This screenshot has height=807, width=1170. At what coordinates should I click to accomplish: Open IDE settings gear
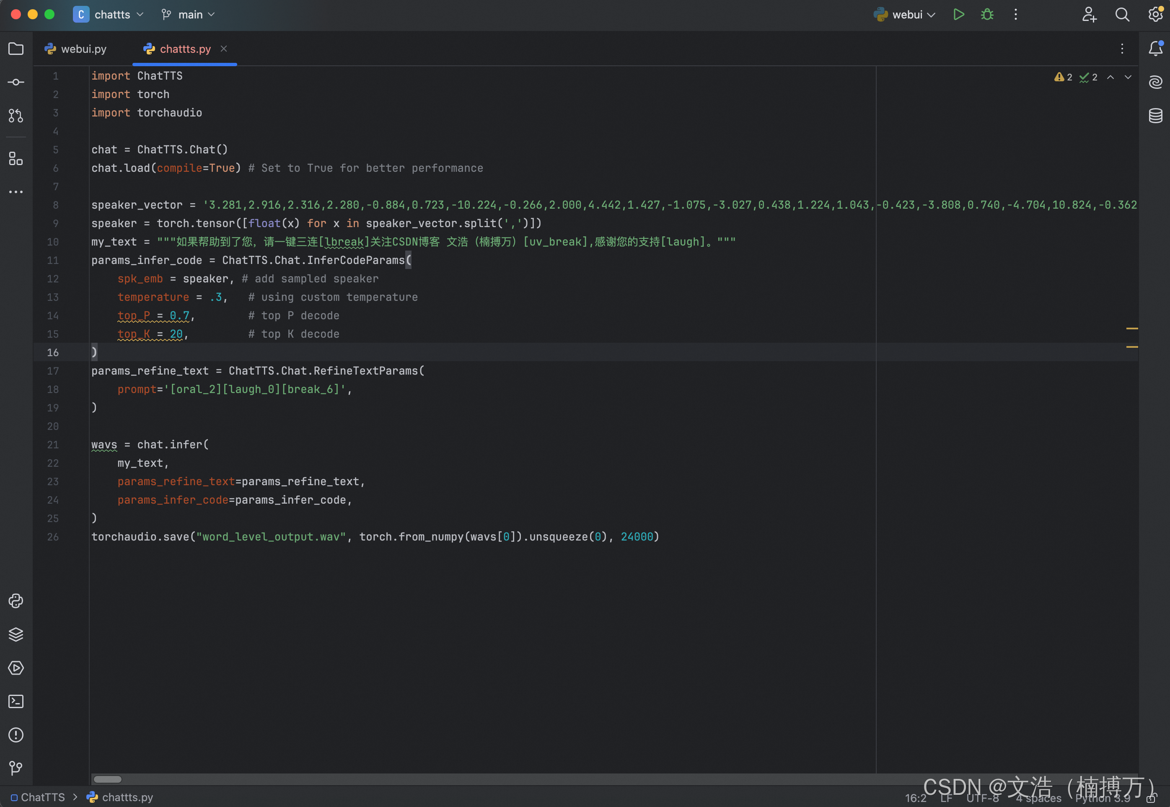(1155, 14)
